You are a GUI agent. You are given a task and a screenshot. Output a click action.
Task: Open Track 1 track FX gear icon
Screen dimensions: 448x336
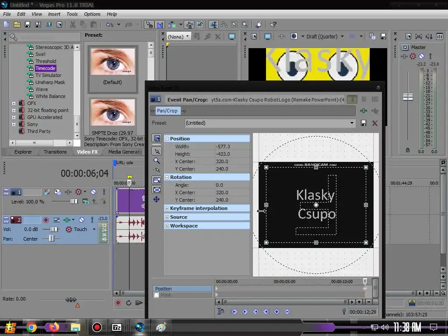point(78,192)
